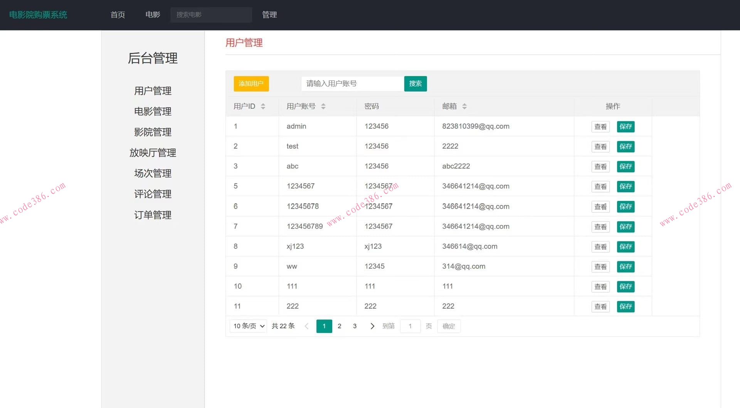The width and height of the screenshot is (740, 408).
Task: Open the 电影 navigation item
Action: click(152, 15)
